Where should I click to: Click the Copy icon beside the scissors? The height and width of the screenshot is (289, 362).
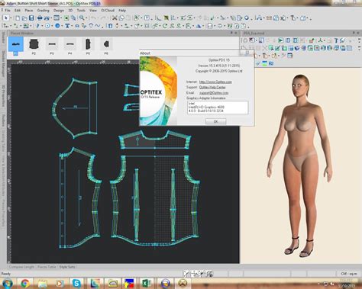tap(121, 18)
